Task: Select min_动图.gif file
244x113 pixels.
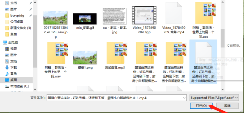Action: 85,21
